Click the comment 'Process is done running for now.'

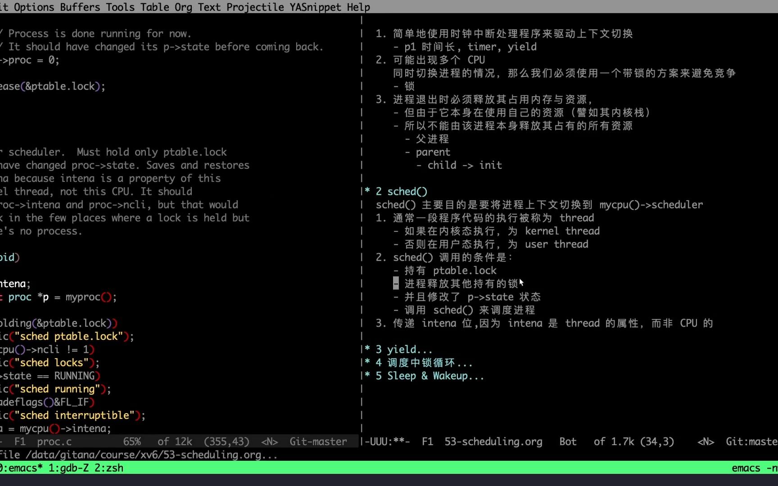pyautogui.click(x=100, y=34)
